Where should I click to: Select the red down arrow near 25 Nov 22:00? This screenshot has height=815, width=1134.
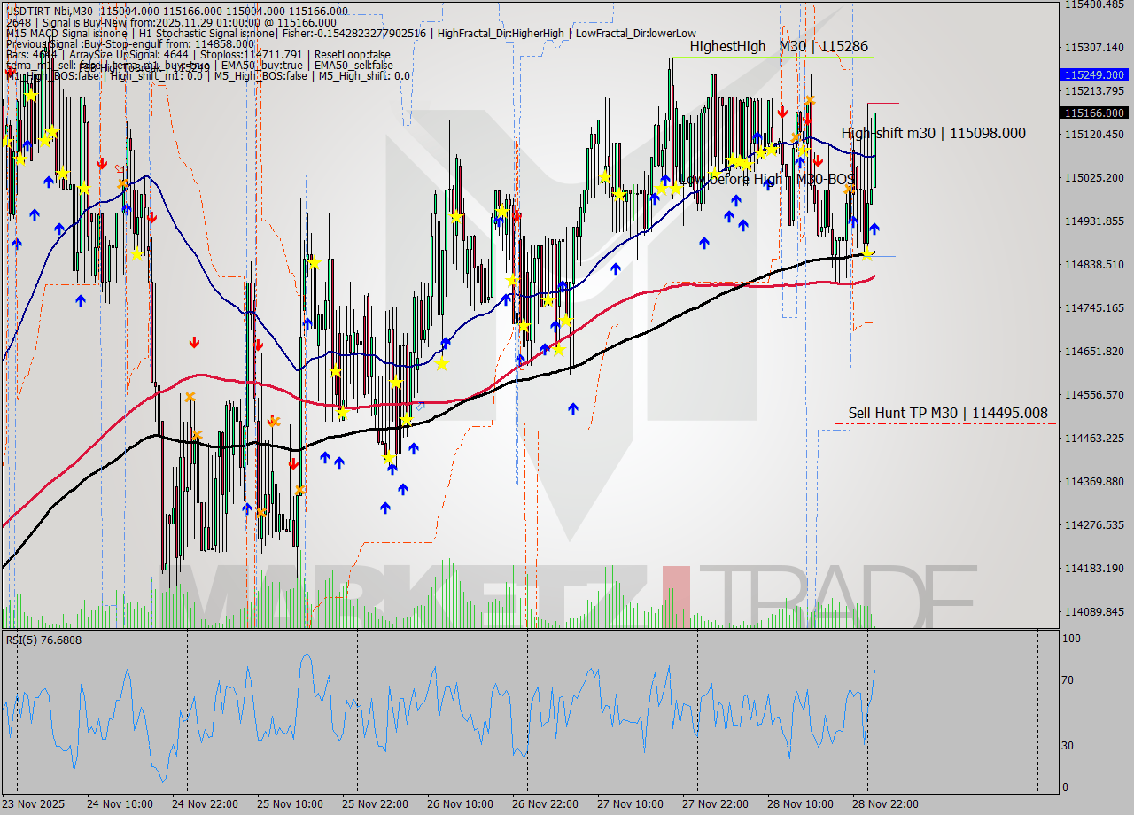[x=293, y=463]
